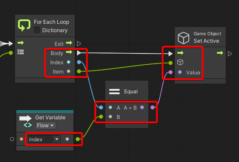This screenshot has height=162, width=239.
Task: Click the Get Variable value output port
Action: point(78,139)
